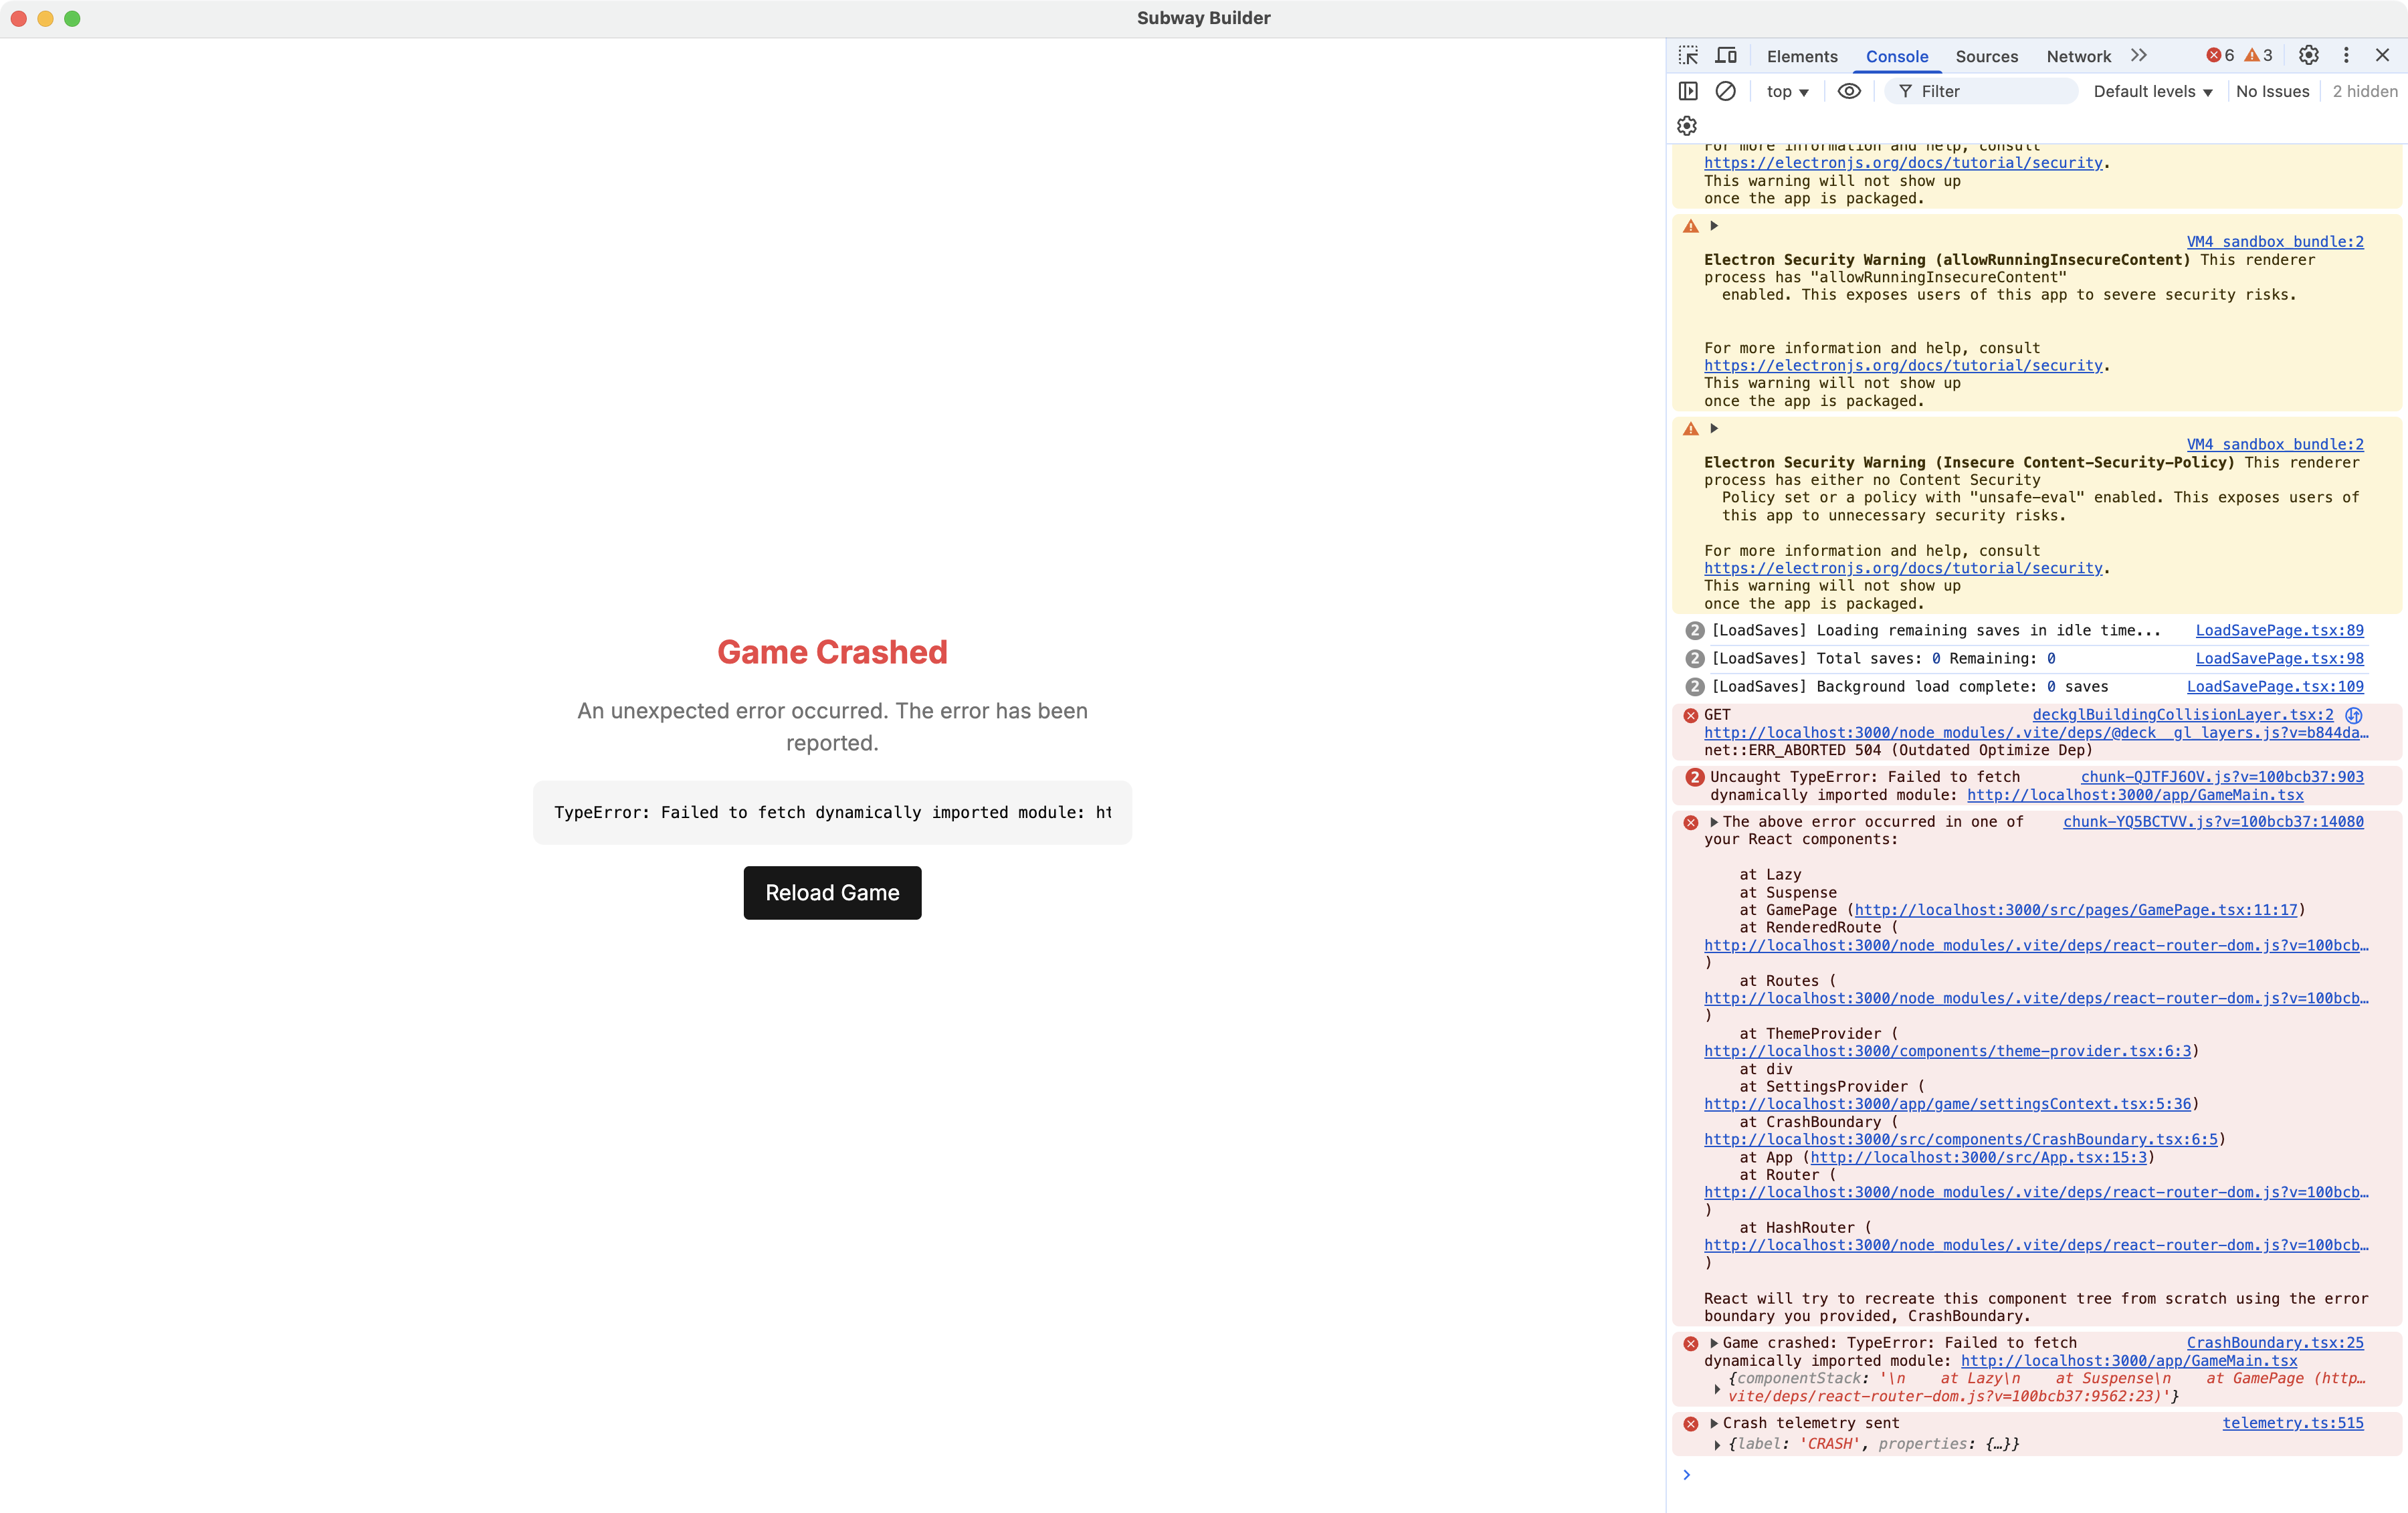The width and height of the screenshot is (2408, 1513).
Task: Open the three-dot DevTools menu
Action: [x=2347, y=56]
